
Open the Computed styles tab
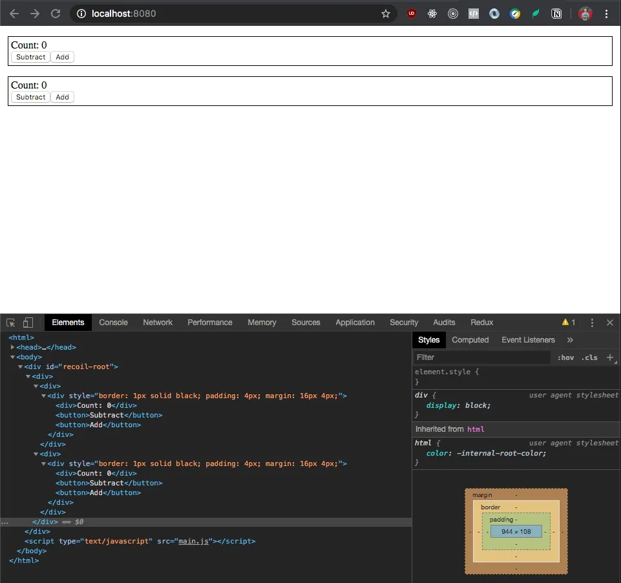pyautogui.click(x=470, y=340)
